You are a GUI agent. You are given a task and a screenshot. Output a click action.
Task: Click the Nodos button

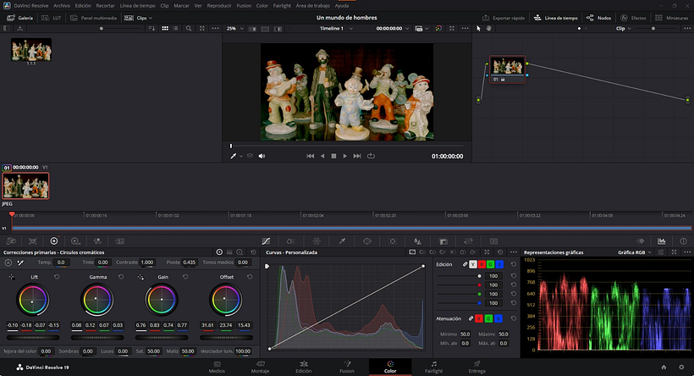pos(600,17)
